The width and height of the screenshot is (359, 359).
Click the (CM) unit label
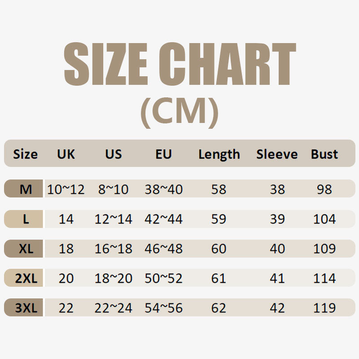(x=179, y=112)
